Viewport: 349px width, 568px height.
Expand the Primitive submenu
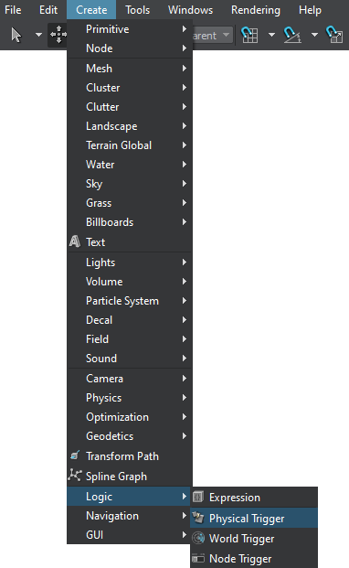click(130, 29)
